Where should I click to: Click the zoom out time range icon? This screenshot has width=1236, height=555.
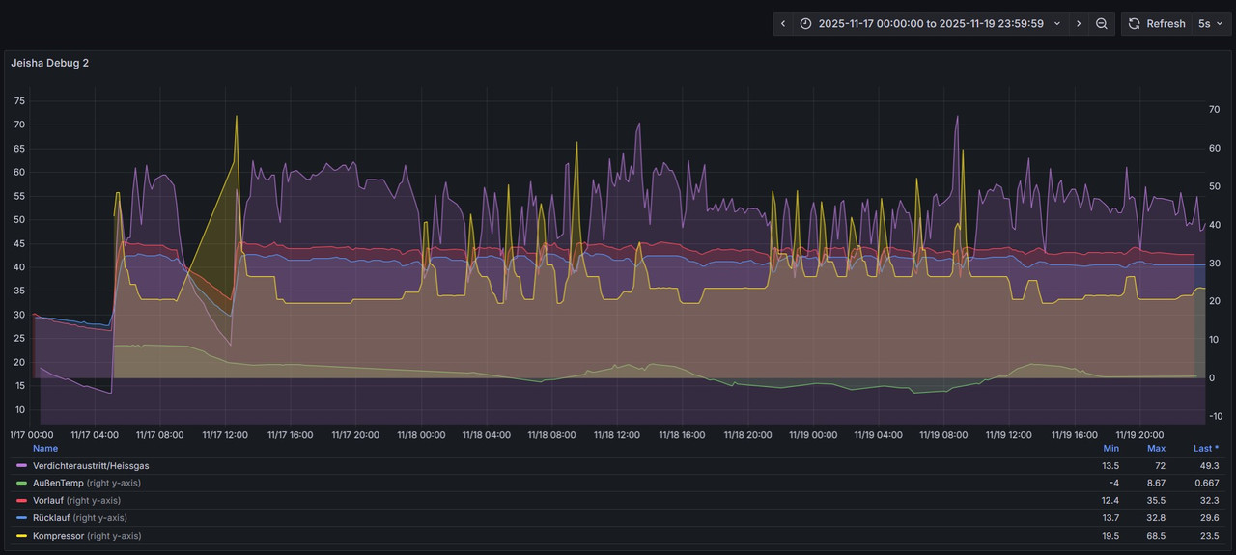point(1102,23)
